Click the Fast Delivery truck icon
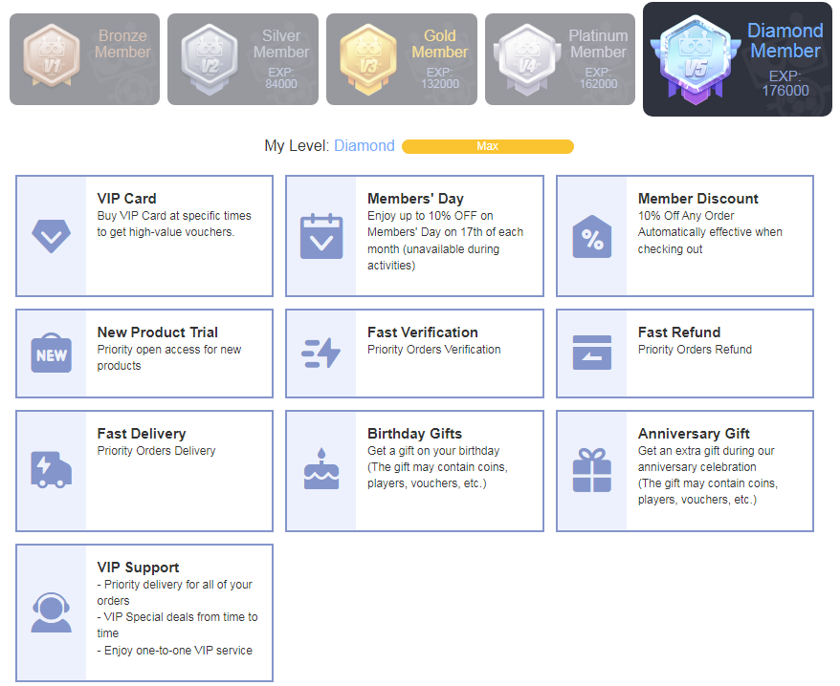This screenshot has height=686, width=840. [x=51, y=470]
